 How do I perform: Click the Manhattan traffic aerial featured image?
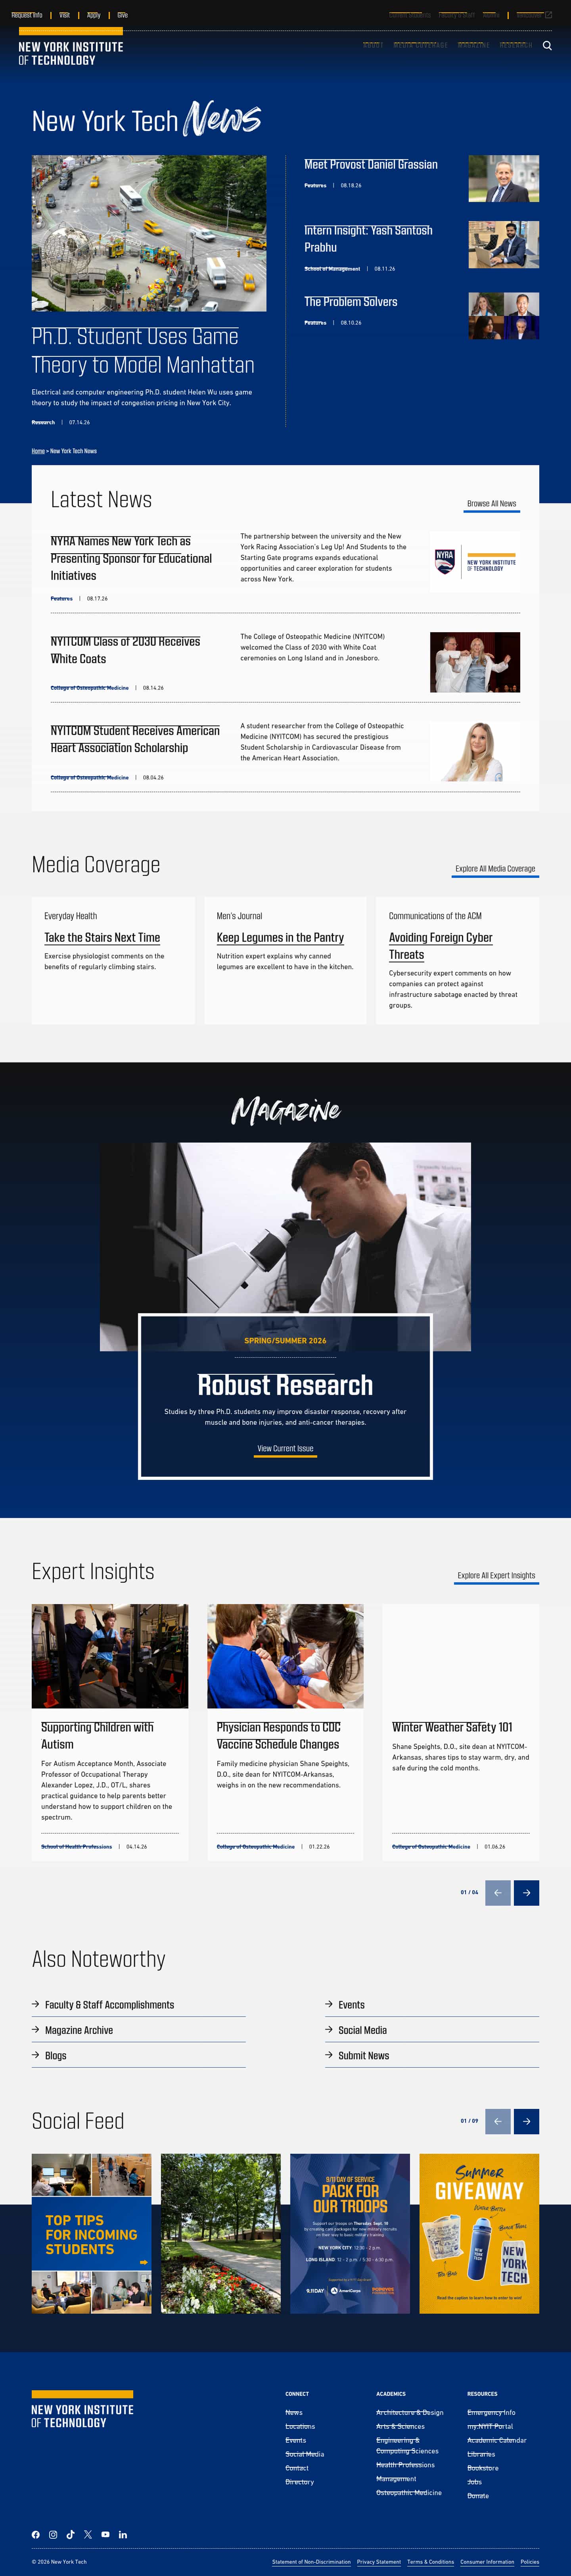tap(149, 233)
